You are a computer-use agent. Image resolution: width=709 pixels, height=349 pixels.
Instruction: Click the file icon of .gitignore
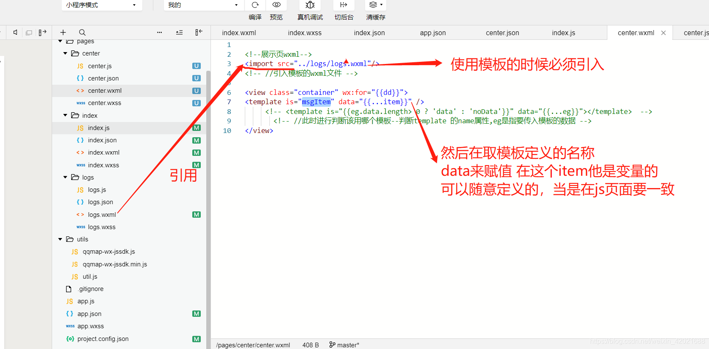coord(69,289)
